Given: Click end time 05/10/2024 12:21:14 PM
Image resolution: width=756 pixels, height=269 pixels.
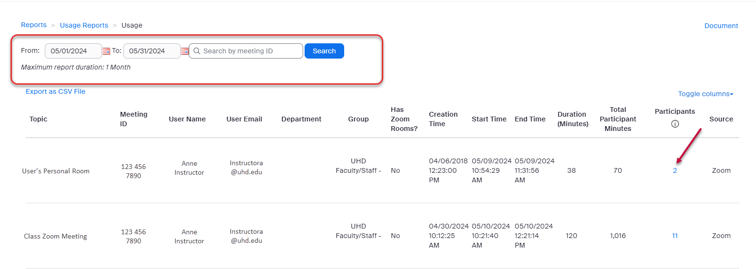Looking at the screenshot, I should (534, 236).
